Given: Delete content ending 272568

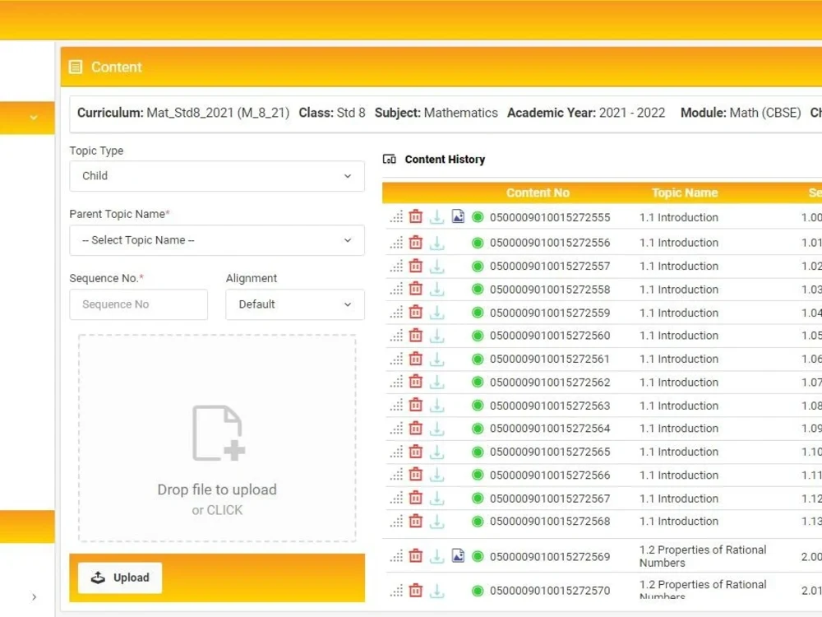Looking at the screenshot, I should click(x=416, y=521).
